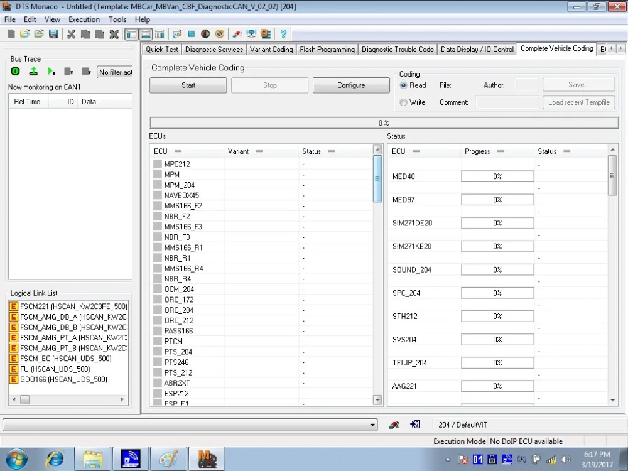
Task: Open Windows Start menu orb
Action: pyautogui.click(x=17, y=458)
